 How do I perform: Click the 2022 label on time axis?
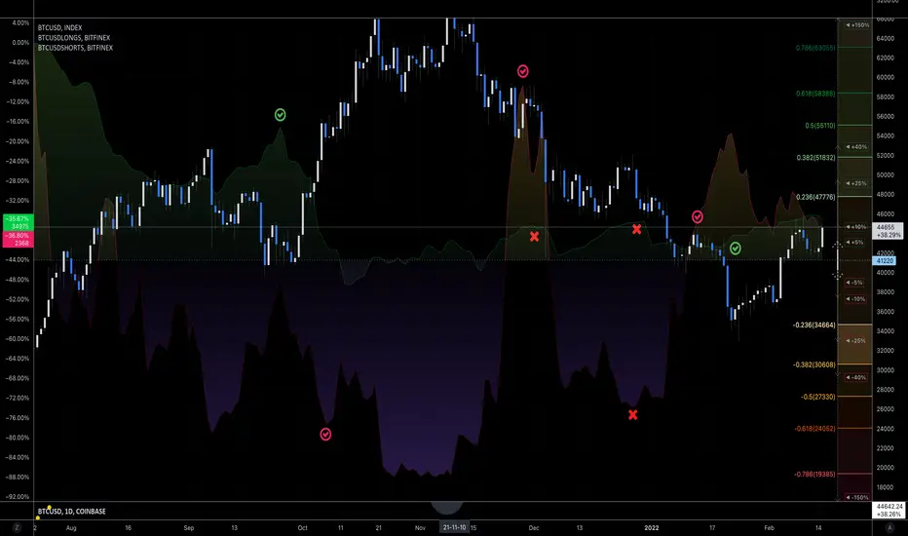click(x=652, y=528)
